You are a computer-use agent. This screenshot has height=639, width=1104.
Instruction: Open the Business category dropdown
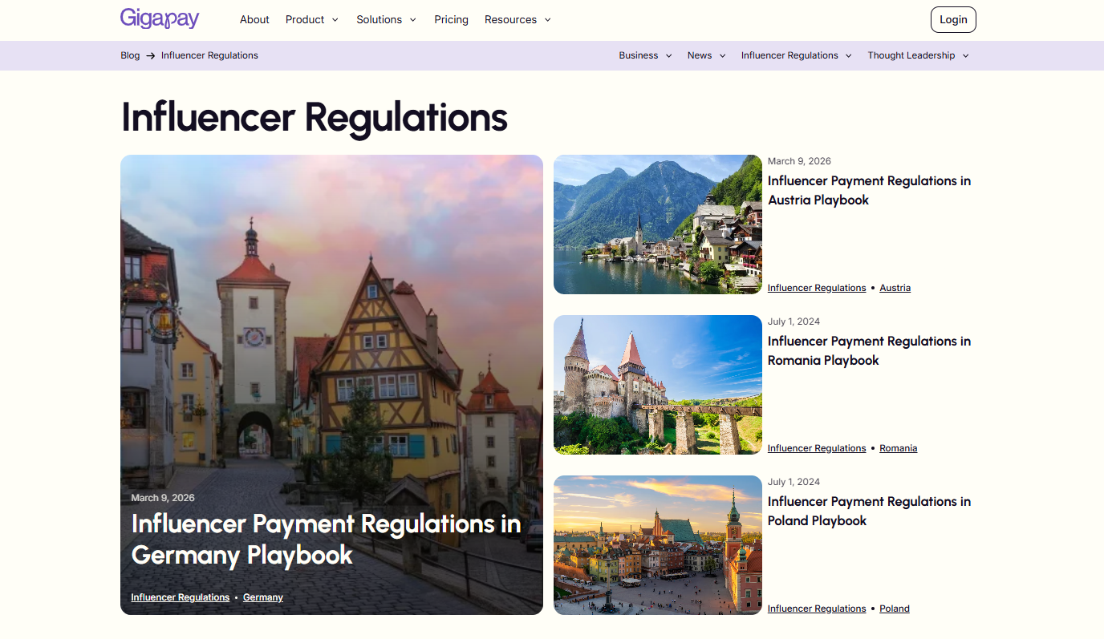(x=645, y=55)
